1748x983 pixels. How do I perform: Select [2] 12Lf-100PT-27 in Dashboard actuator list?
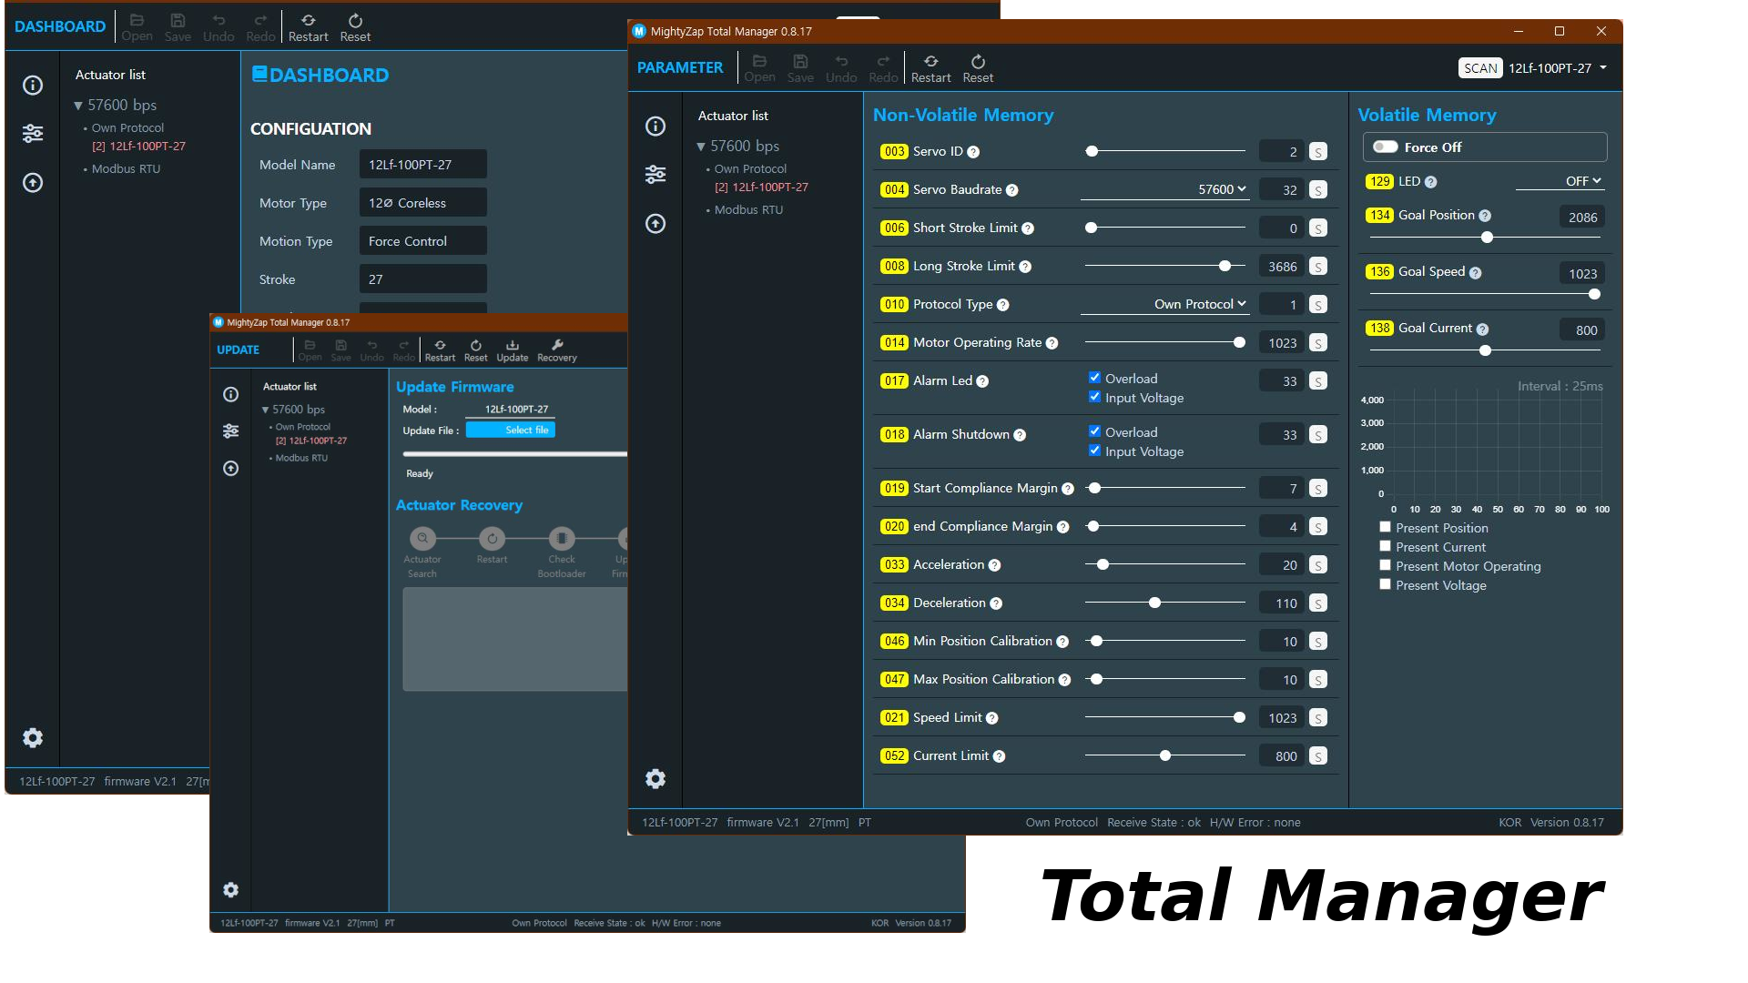[138, 146]
